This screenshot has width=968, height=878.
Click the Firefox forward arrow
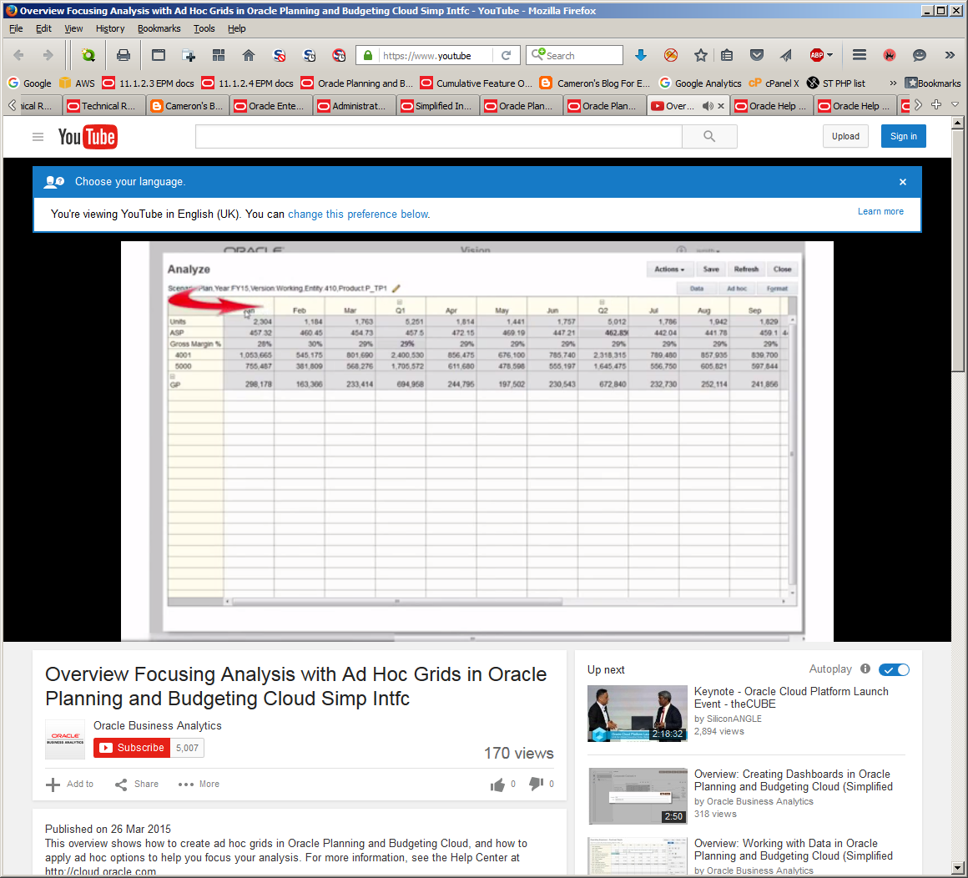[48, 56]
